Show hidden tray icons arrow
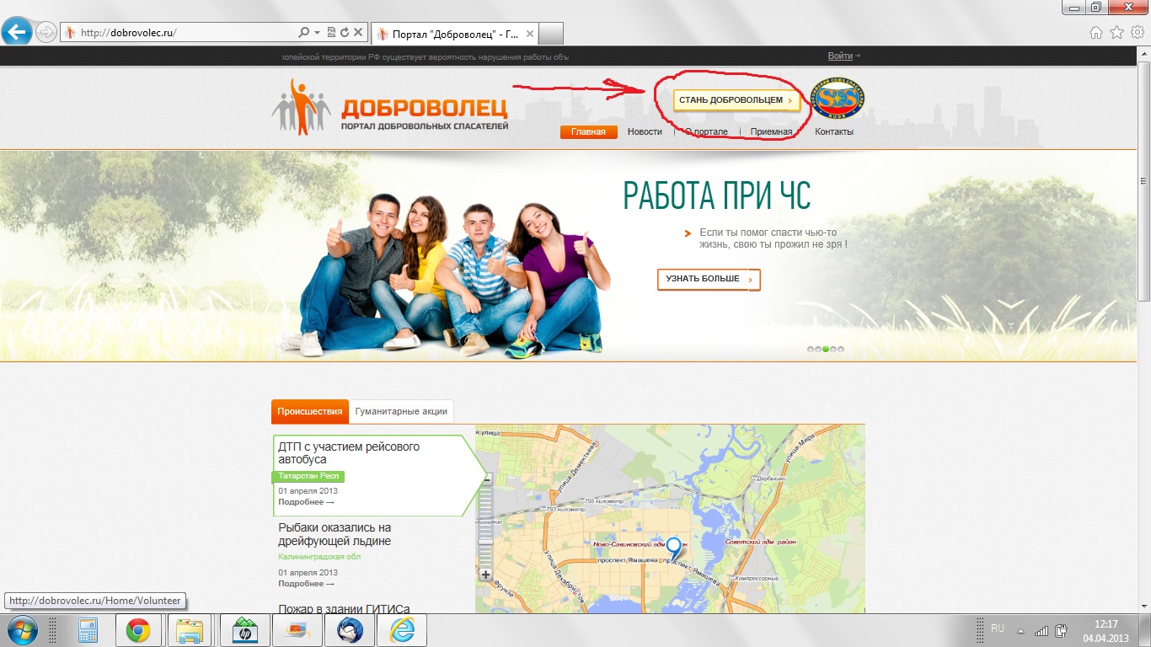 [1020, 630]
